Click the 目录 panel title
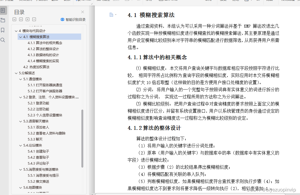Screen dimensions: 300x195 click(x=19, y=12)
